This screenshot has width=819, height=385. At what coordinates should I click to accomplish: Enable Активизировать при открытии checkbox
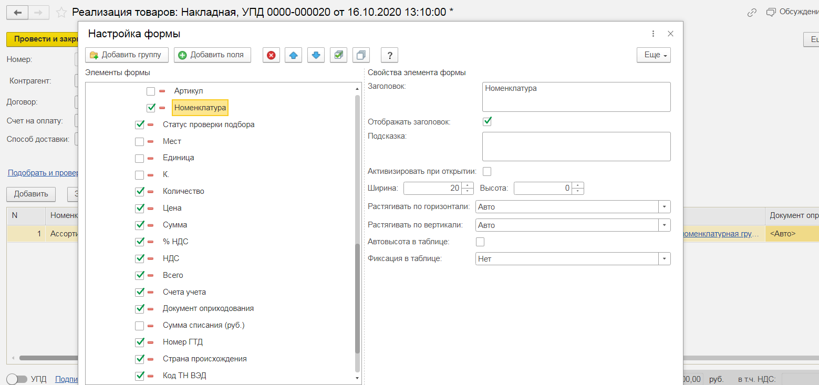click(x=487, y=171)
